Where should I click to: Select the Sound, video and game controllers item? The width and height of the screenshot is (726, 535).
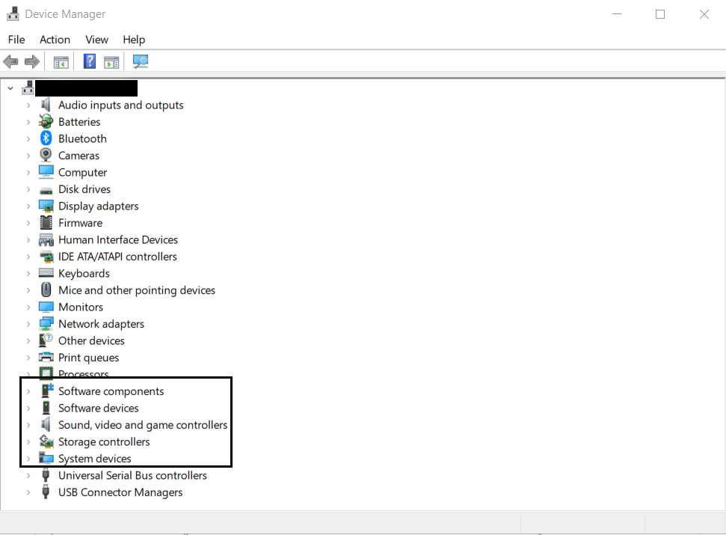pyautogui.click(x=143, y=425)
